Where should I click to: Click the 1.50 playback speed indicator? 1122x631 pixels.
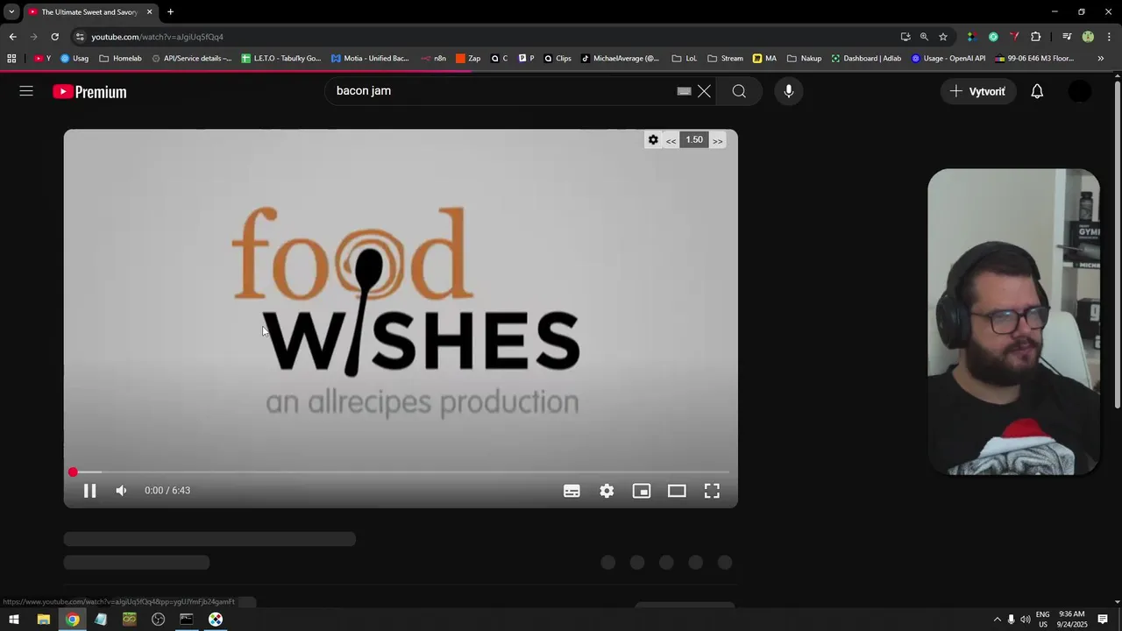pos(694,140)
